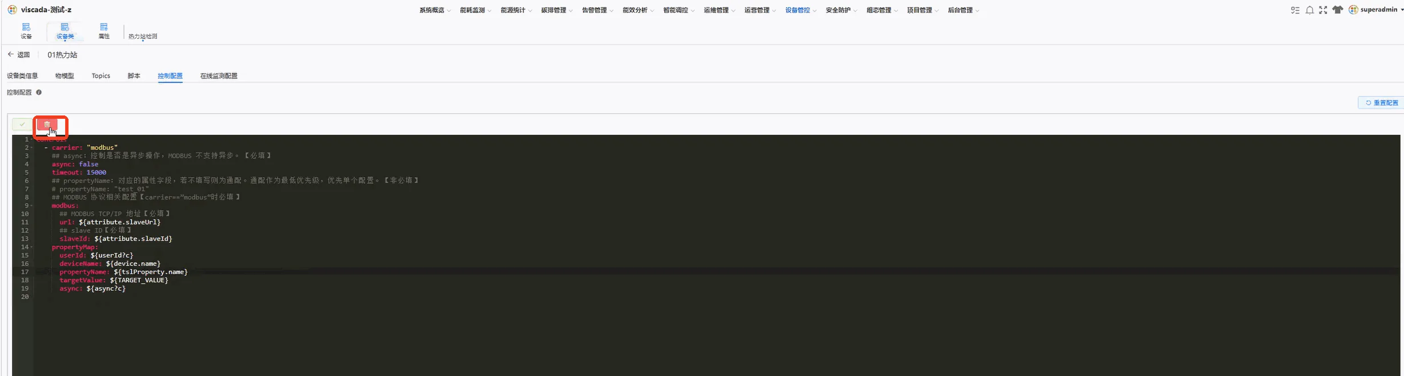Click the red trash delete button
1404x376 pixels.
coord(47,125)
